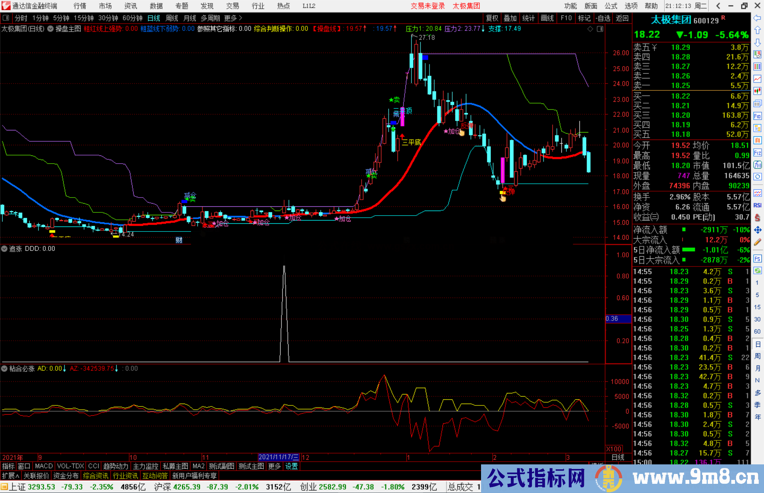Click the back arrow icon in right sidebar

[x=757, y=18]
